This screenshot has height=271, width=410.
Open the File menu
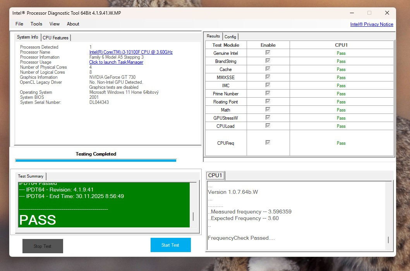[x=19, y=24]
